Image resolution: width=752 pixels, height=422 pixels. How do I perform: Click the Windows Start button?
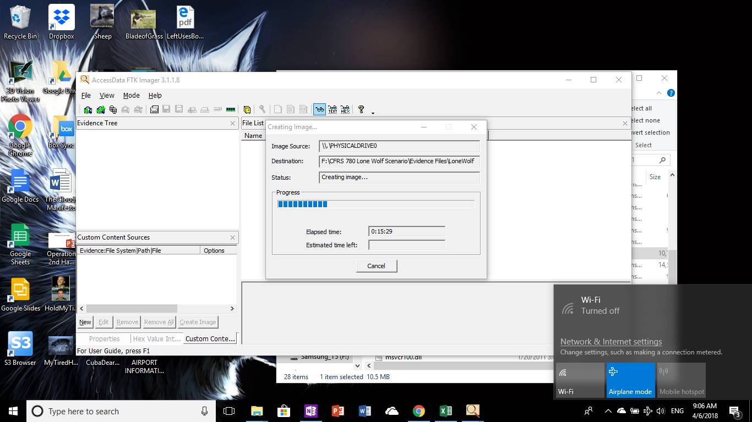pos(13,411)
